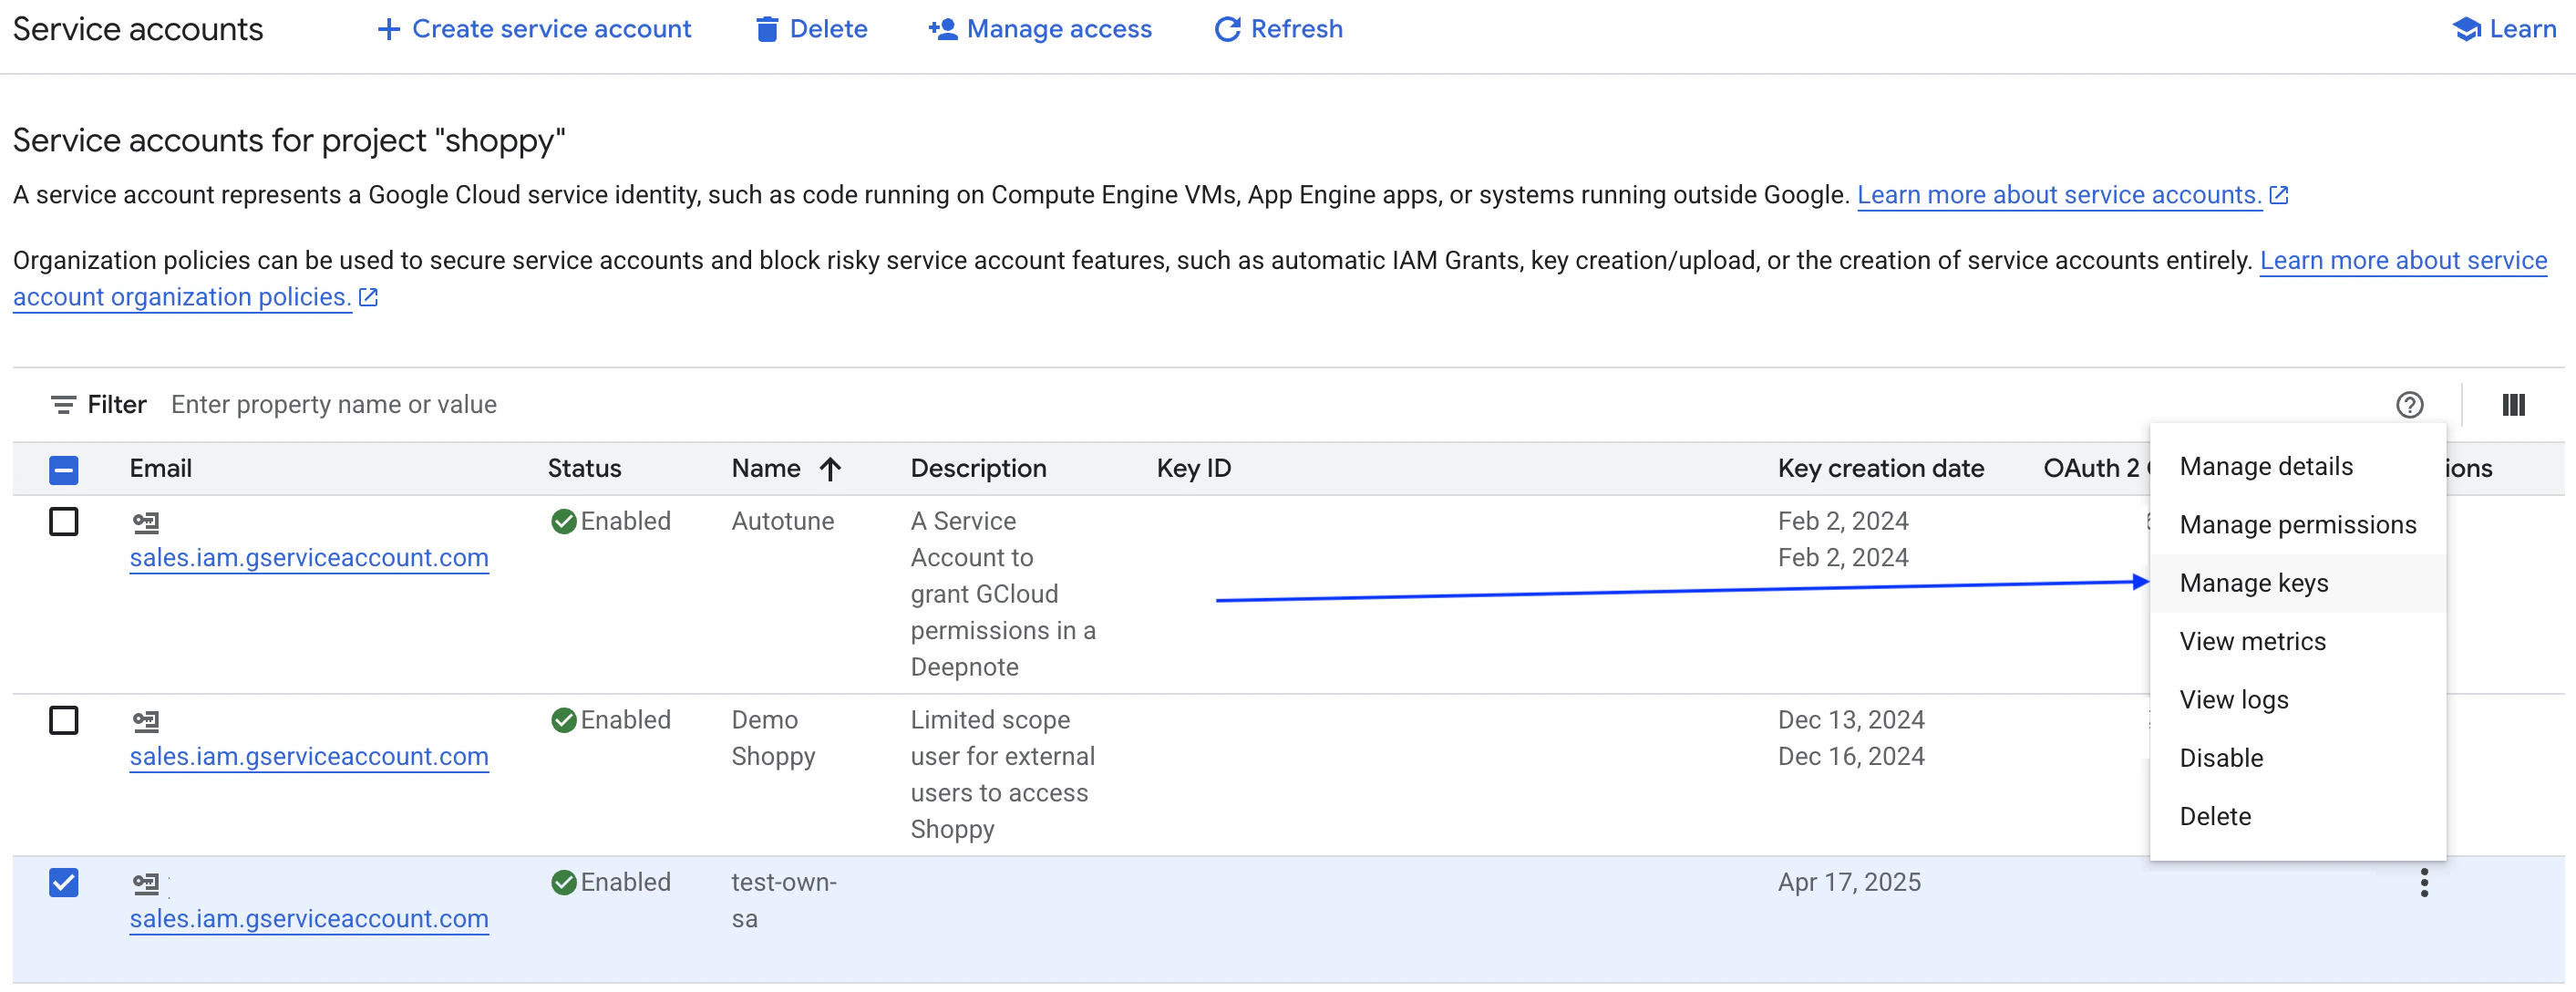Sort by Name column arrow

click(830, 469)
